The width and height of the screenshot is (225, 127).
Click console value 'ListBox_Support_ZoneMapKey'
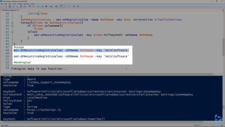pos(49,82)
